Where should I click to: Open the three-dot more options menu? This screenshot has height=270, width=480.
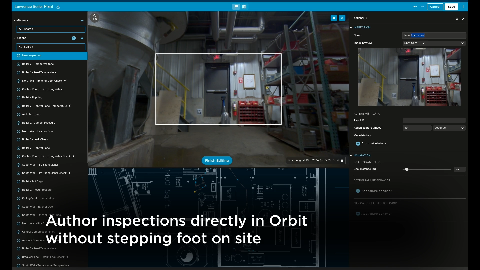[x=463, y=7]
